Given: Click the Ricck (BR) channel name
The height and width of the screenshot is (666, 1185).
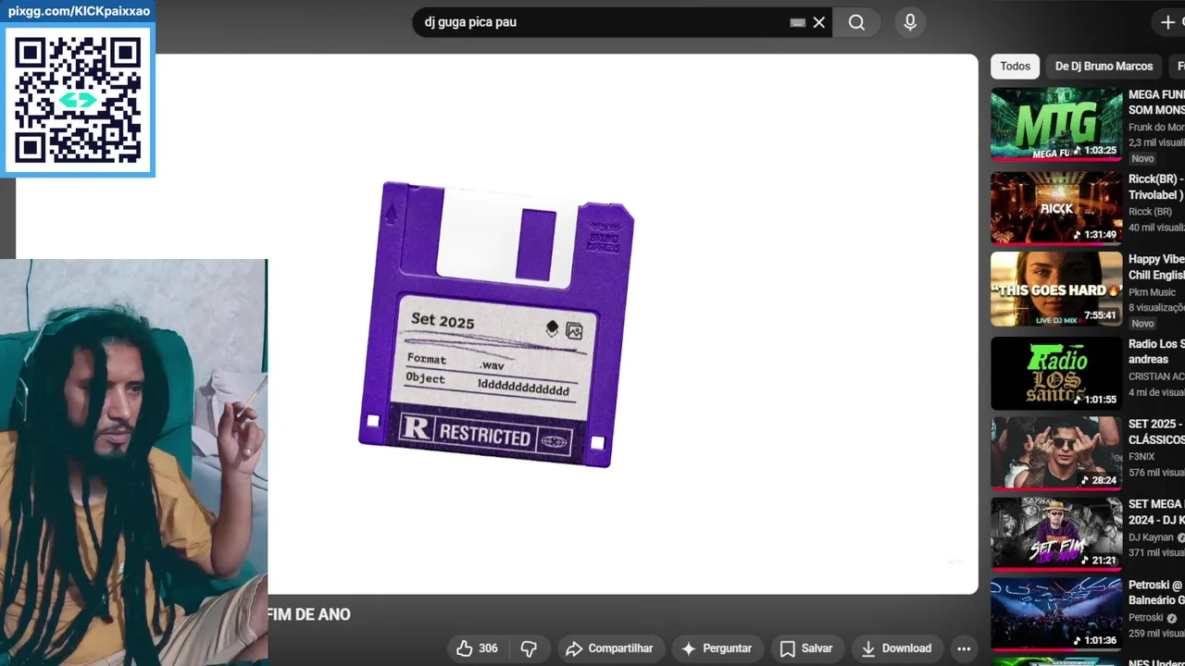Looking at the screenshot, I should (x=1150, y=212).
